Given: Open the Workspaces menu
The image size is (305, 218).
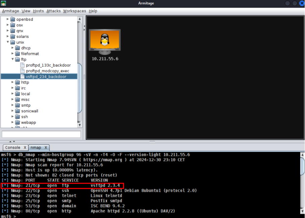Looking at the screenshot, I should [x=75, y=11].
